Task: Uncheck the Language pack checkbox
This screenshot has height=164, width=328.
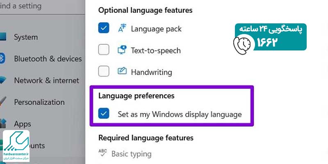Action: click(x=104, y=29)
